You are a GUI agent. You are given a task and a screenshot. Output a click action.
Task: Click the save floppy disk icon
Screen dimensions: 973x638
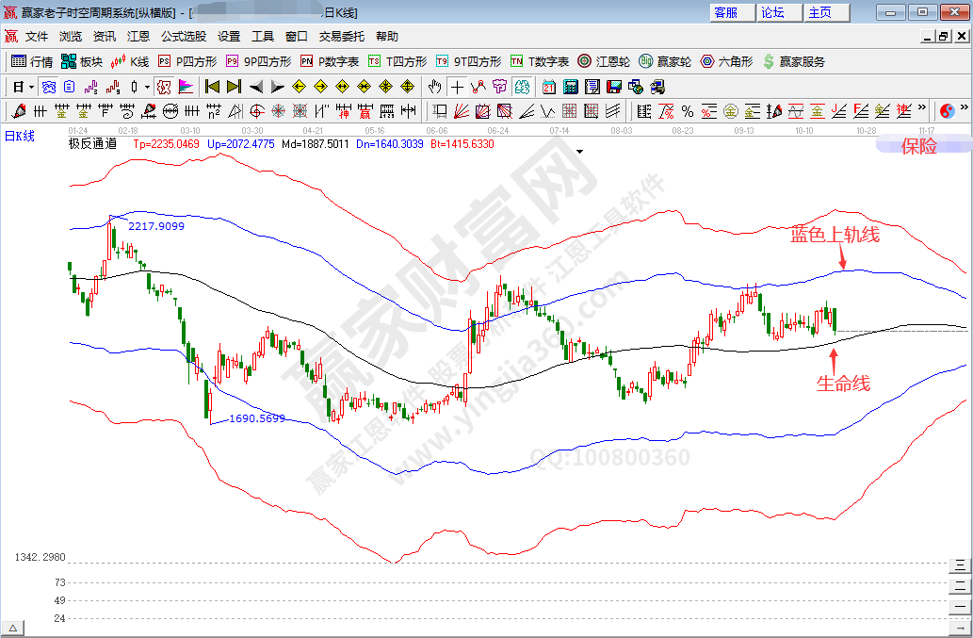tap(613, 87)
